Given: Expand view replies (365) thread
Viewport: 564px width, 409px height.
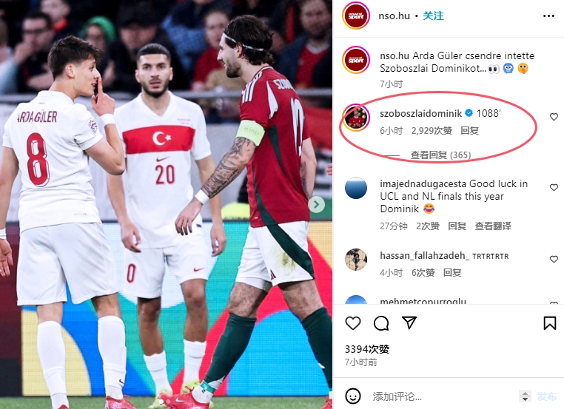Looking at the screenshot, I should [x=440, y=155].
